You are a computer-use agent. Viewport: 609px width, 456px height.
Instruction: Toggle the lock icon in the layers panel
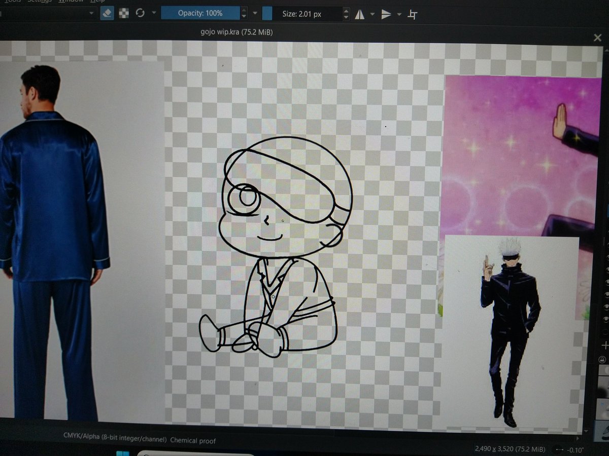(603, 359)
